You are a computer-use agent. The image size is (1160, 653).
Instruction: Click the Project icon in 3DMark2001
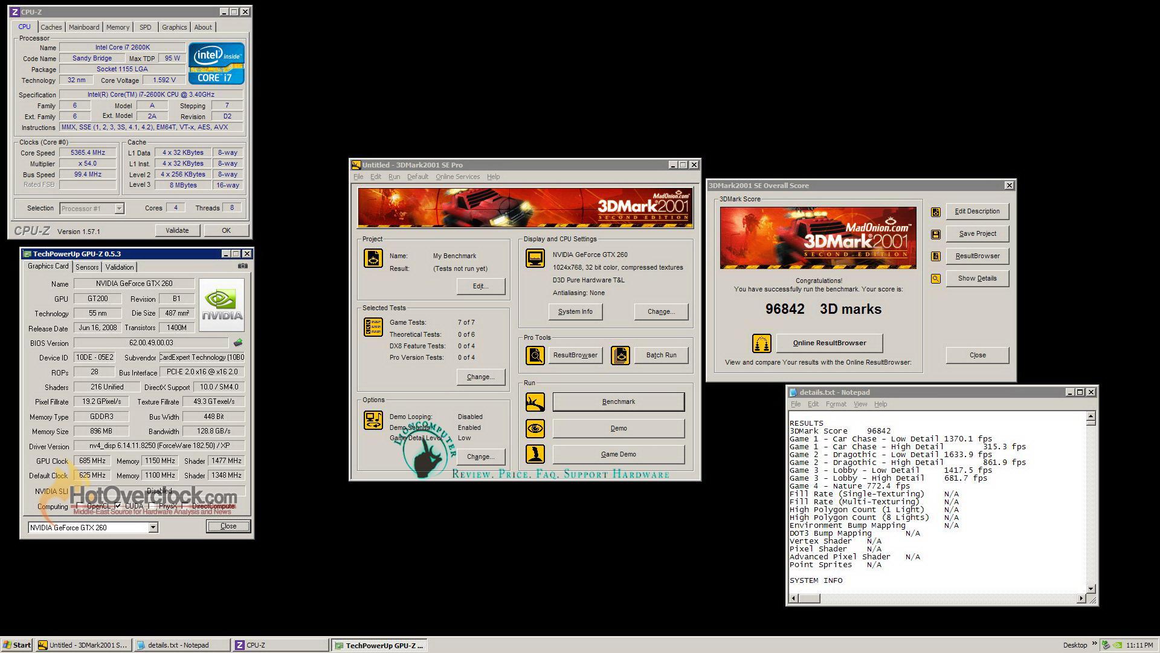[x=373, y=258]
